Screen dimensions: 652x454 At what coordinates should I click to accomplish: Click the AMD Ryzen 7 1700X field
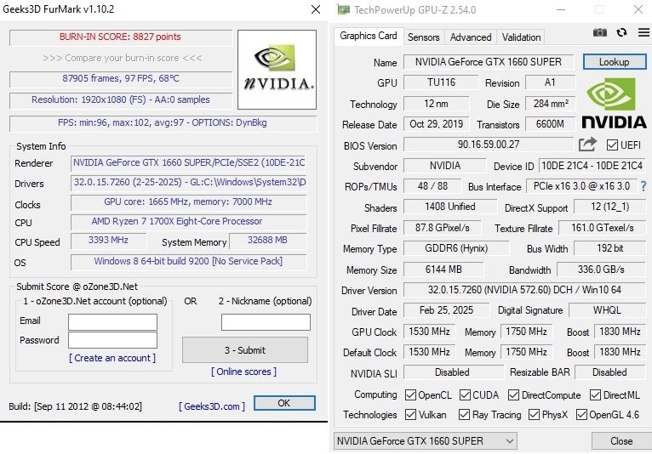coord(189,221)
